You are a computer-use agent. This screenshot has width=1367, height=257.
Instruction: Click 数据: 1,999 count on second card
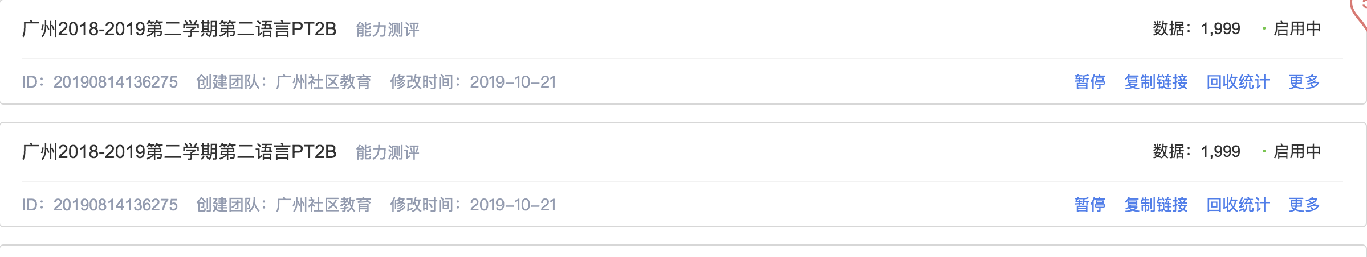[1196, 151]
